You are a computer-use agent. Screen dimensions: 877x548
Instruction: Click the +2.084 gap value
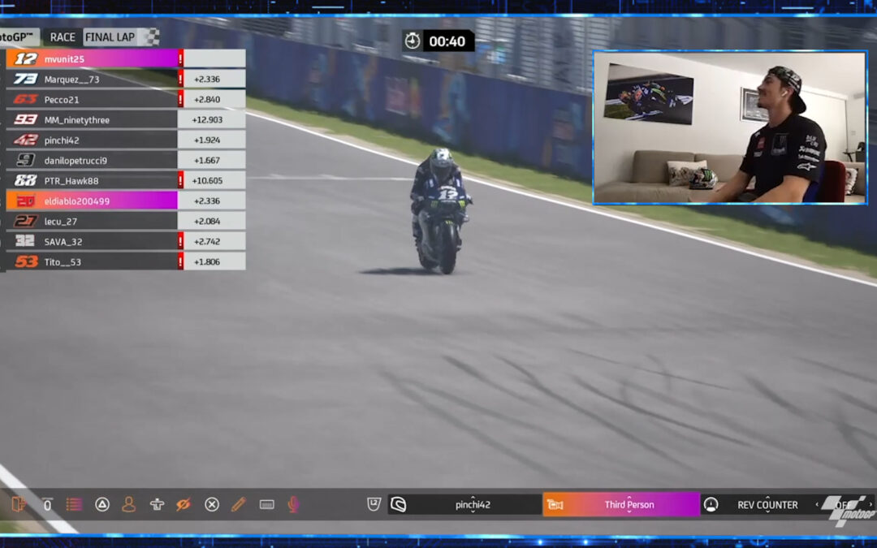(207, 221)
